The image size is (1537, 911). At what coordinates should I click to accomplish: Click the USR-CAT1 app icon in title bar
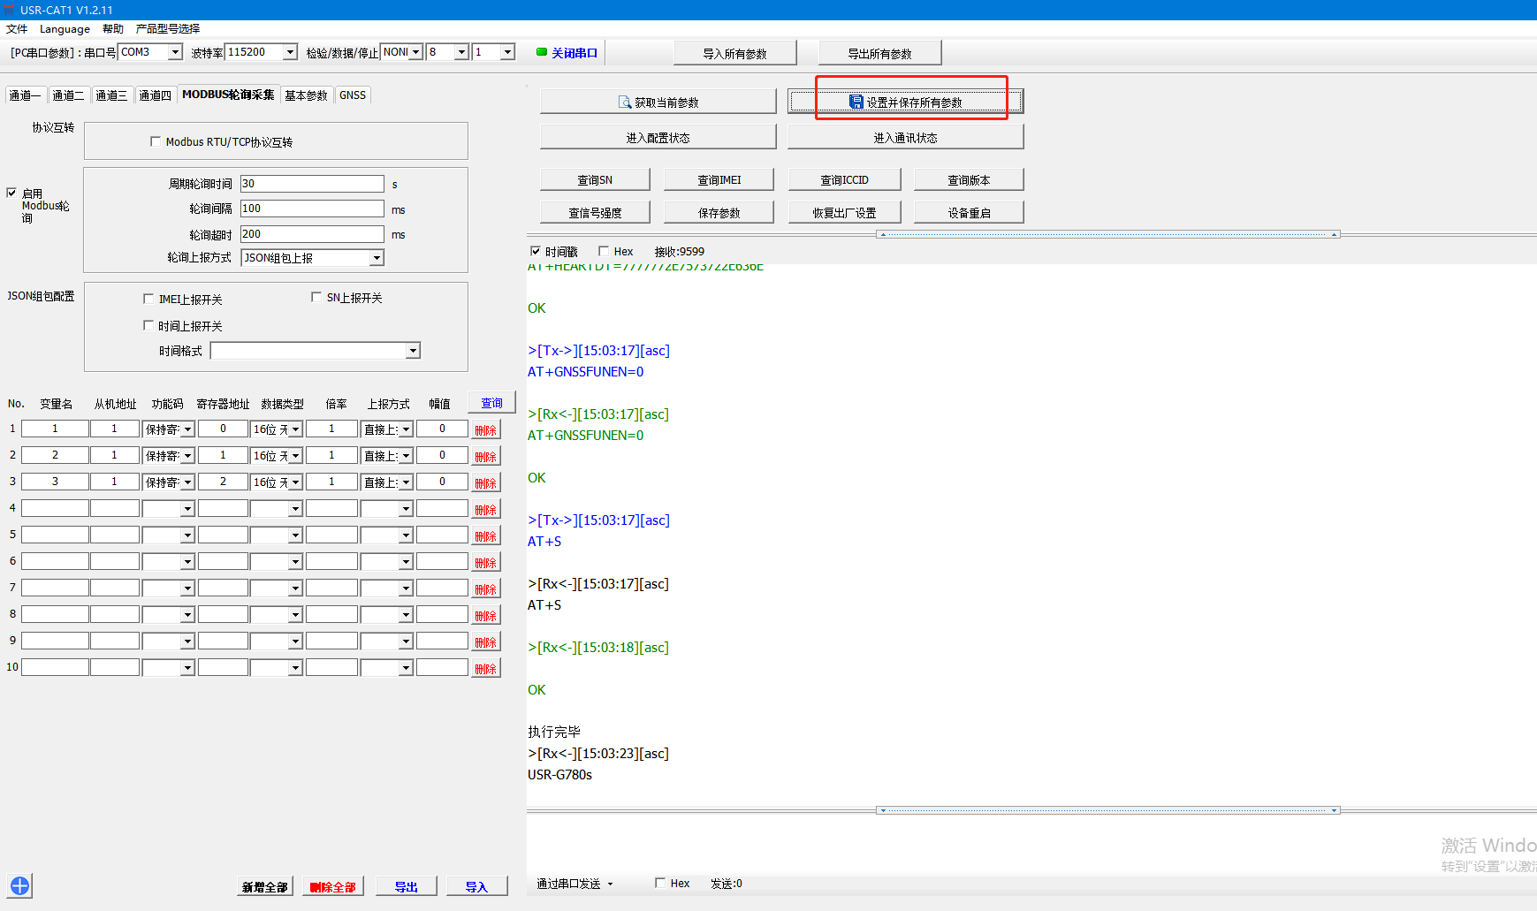tap(10, 10)
